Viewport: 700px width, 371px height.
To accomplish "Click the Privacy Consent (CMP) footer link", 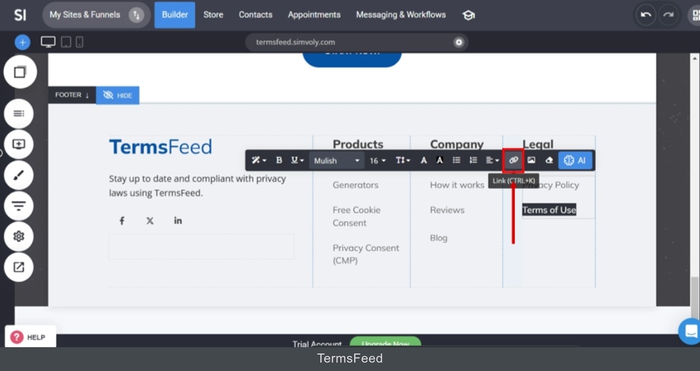I will pyautogui.click(x=365, y=254).
